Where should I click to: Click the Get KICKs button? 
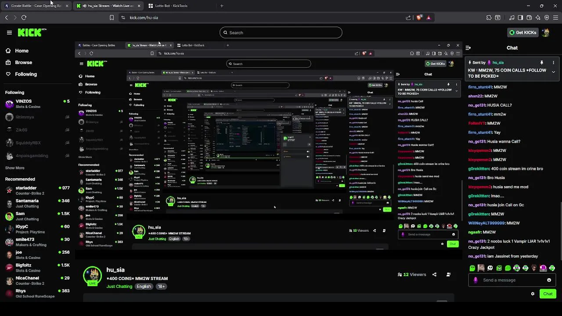click(522, 32)
